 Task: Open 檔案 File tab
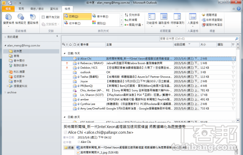(8, 9)
